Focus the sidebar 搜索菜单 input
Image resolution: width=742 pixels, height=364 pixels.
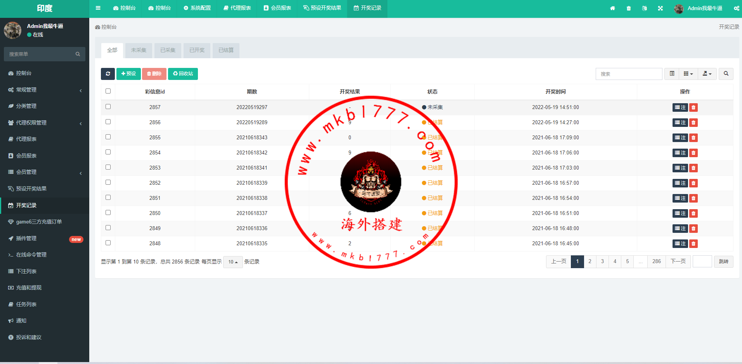[x=39, y=54]
